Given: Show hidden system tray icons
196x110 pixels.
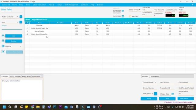Looking at the screenshot, I should click(x=165, y=107).
